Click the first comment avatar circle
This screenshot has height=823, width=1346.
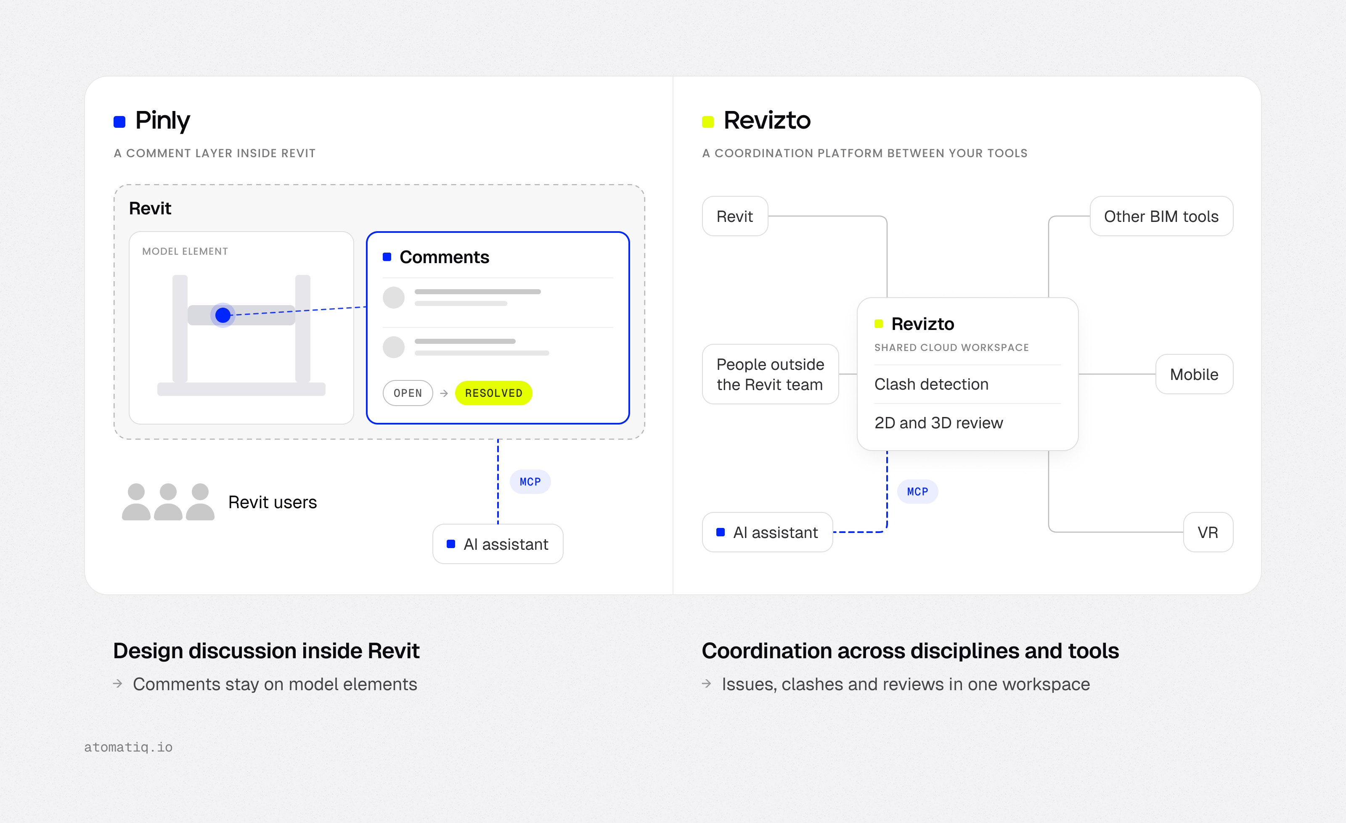pos(393,298)
